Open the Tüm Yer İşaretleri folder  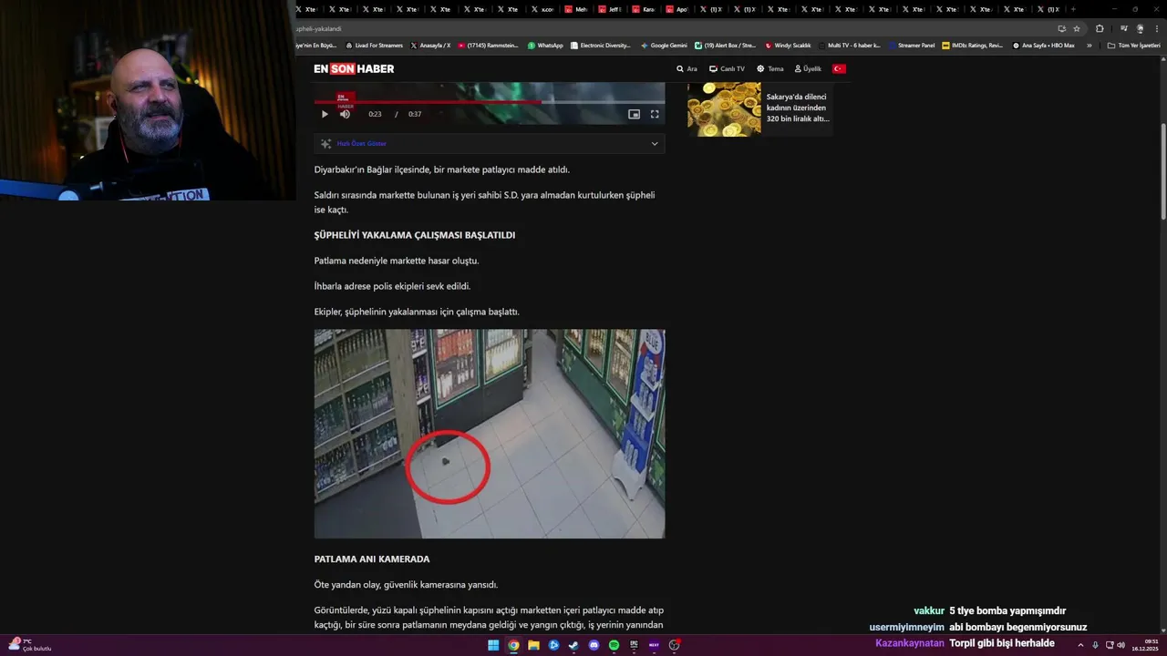1133,45
